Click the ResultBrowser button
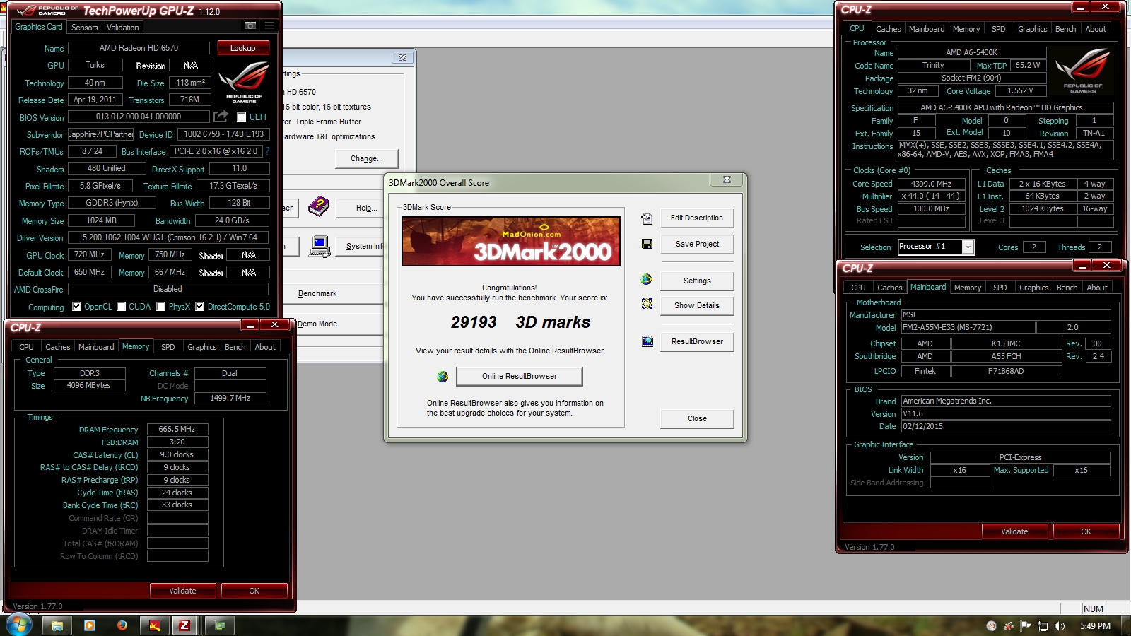 [x=697, y=341]
